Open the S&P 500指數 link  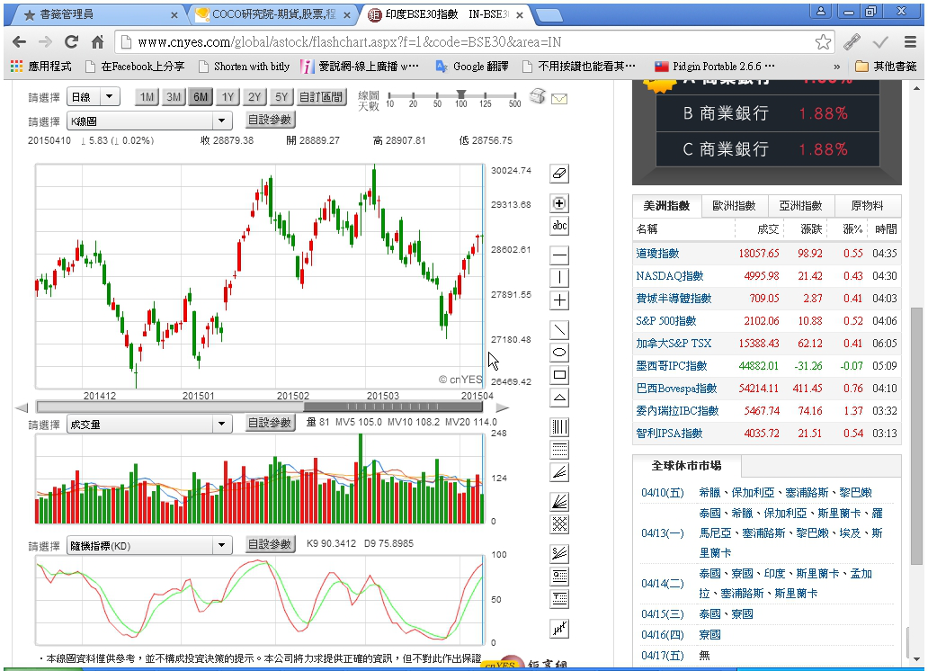point(665,321)
